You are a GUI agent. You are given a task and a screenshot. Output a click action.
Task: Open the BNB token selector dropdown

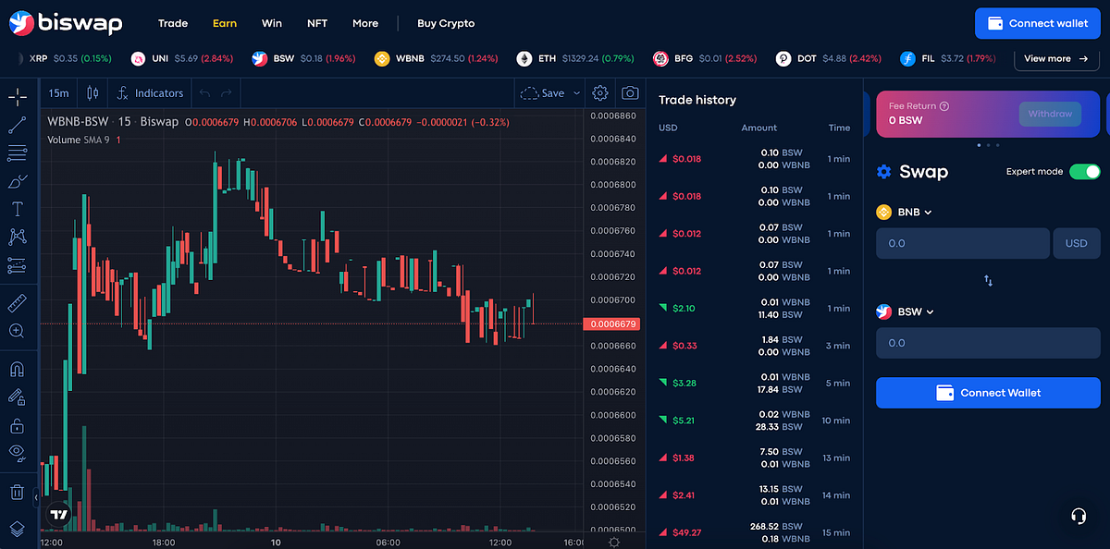pos(905,212)
